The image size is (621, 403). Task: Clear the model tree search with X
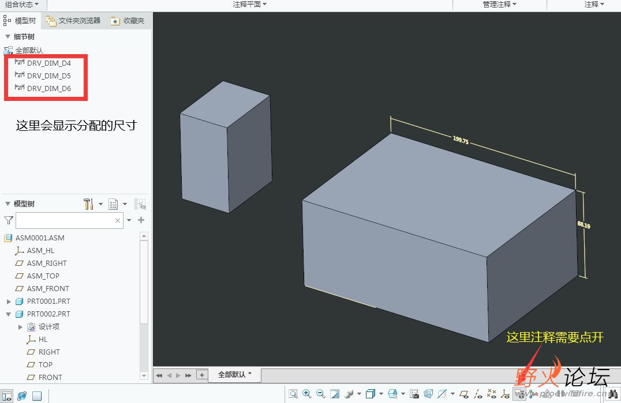click(118, 221)
